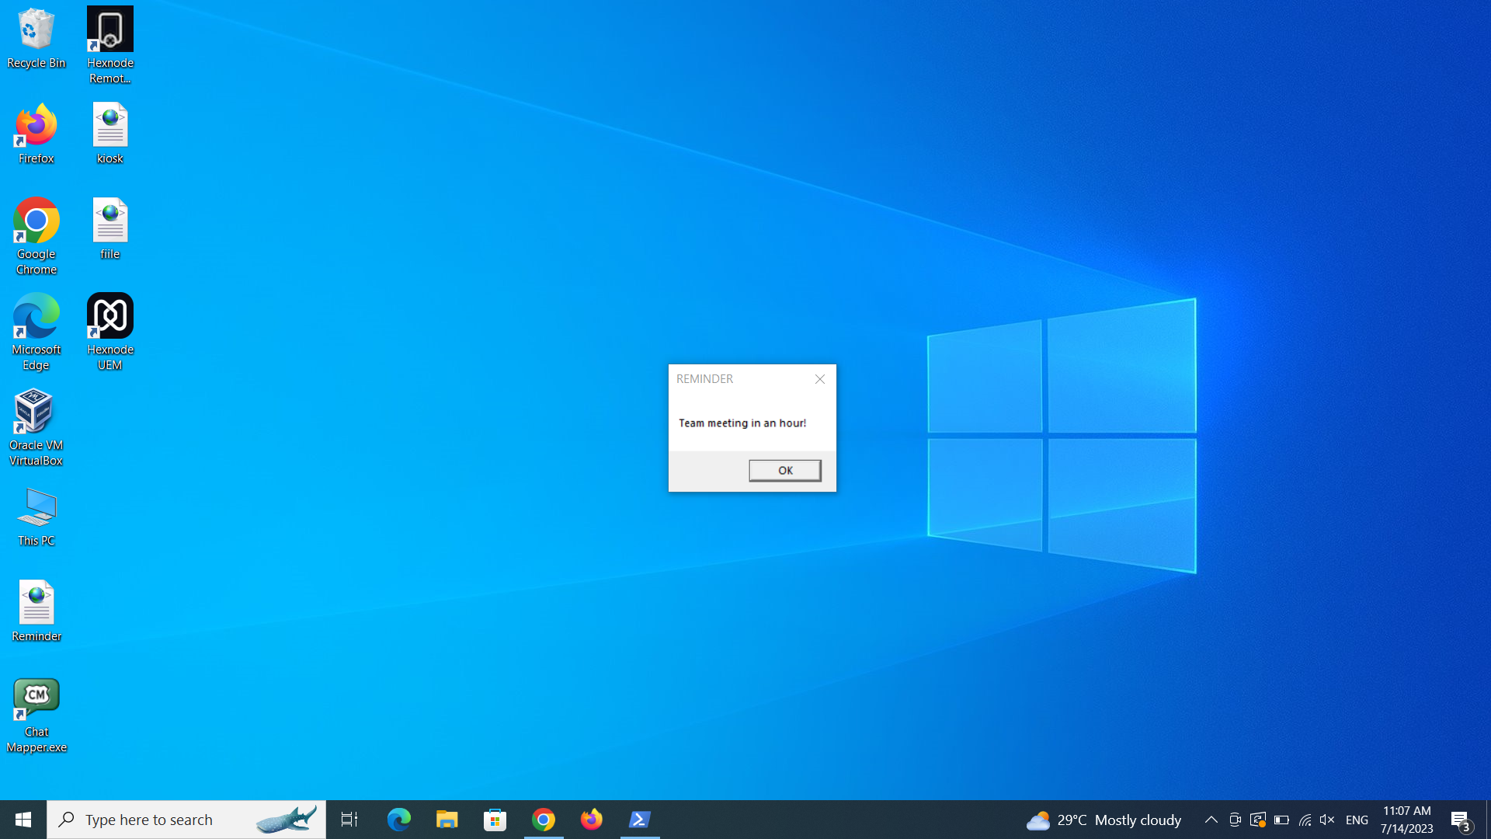
Task: Select the This PC desktop icon
Action: (36, 517)
